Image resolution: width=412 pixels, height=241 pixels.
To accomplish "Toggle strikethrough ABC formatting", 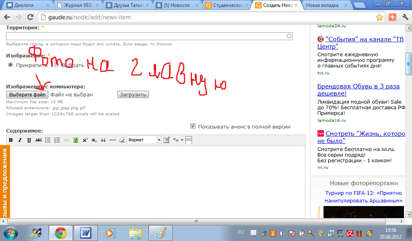I will pyautogui.click(x=39, y=140).
